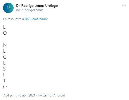Screen dimensions: 129x100
Task: Open the three-dot more options menu
Action: pyautogui.click(x=124, y=5)
